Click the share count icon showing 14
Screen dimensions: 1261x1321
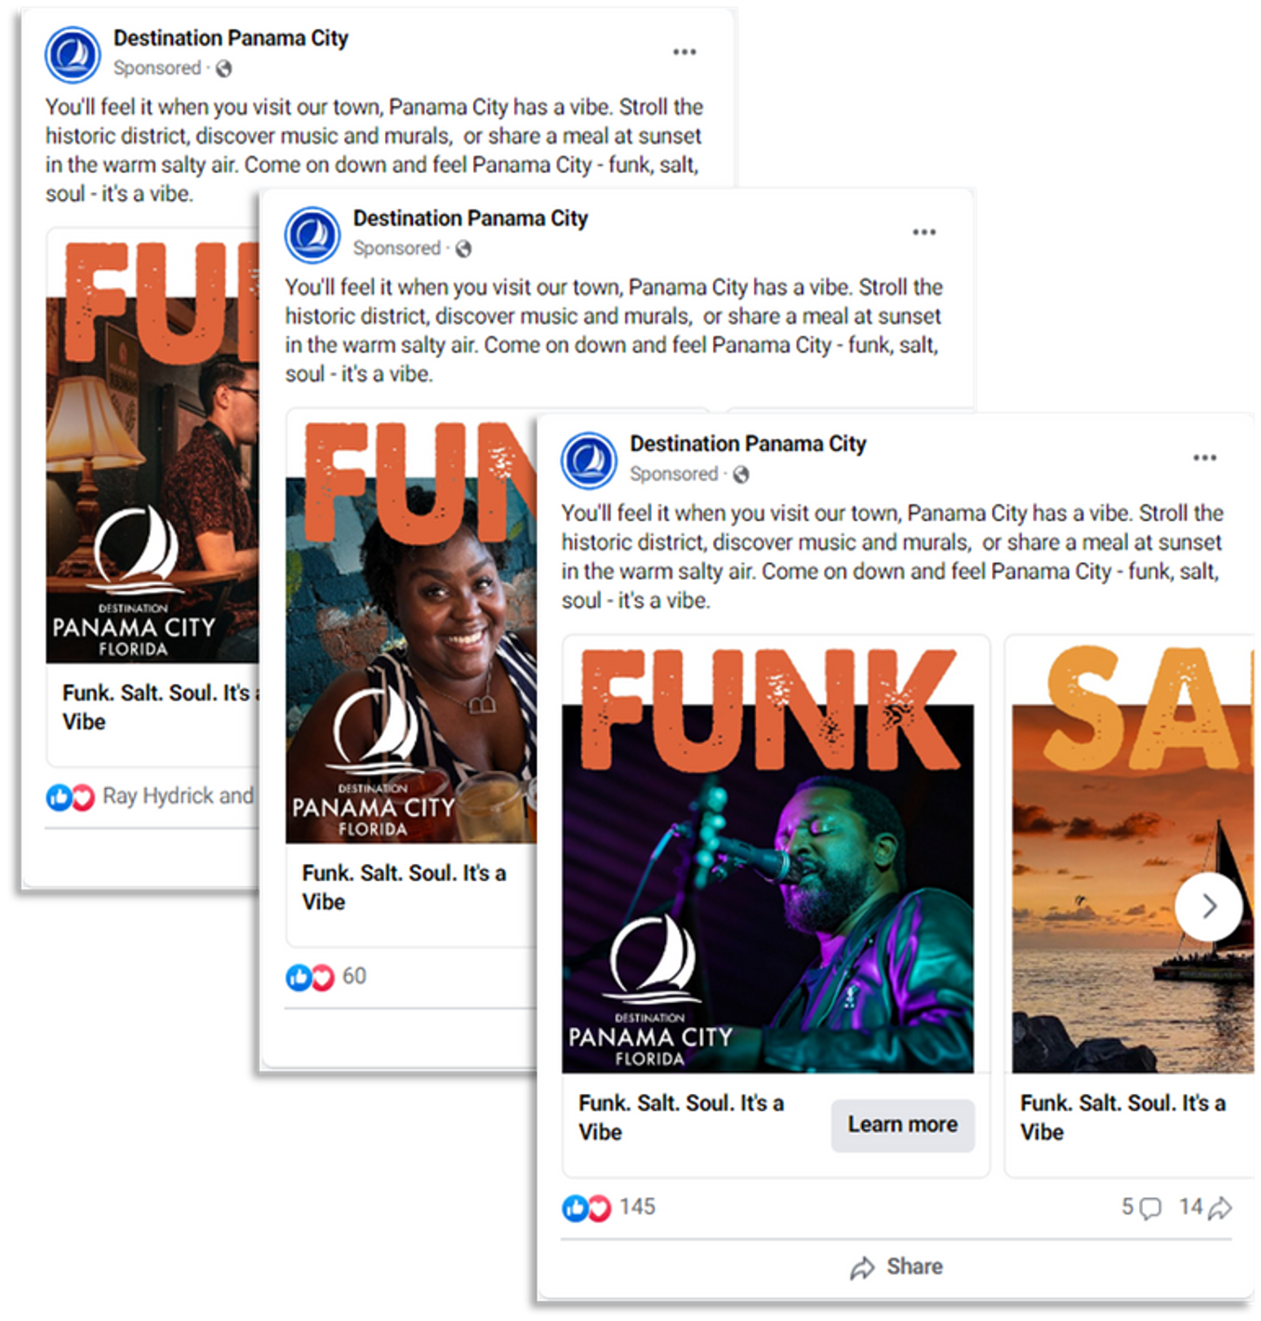1220,1208
